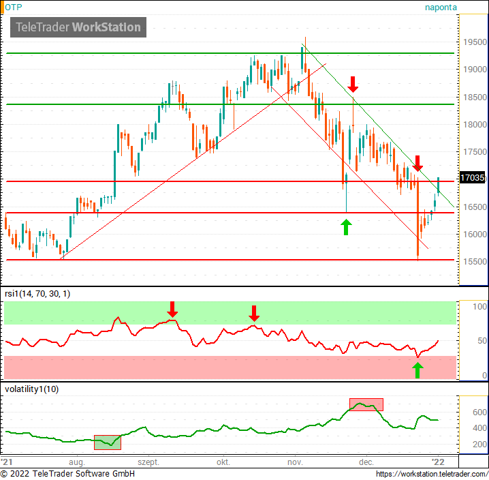Screen dimensions: 489x480
Task: Click the pink RSI oversold zone band
Action: (230, 367)
